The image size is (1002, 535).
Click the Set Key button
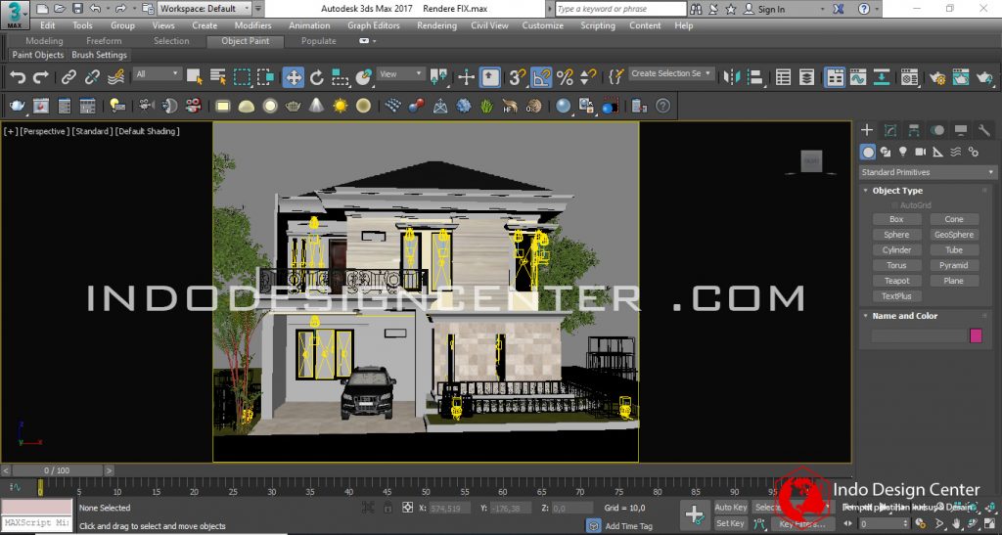coord(730,523)
